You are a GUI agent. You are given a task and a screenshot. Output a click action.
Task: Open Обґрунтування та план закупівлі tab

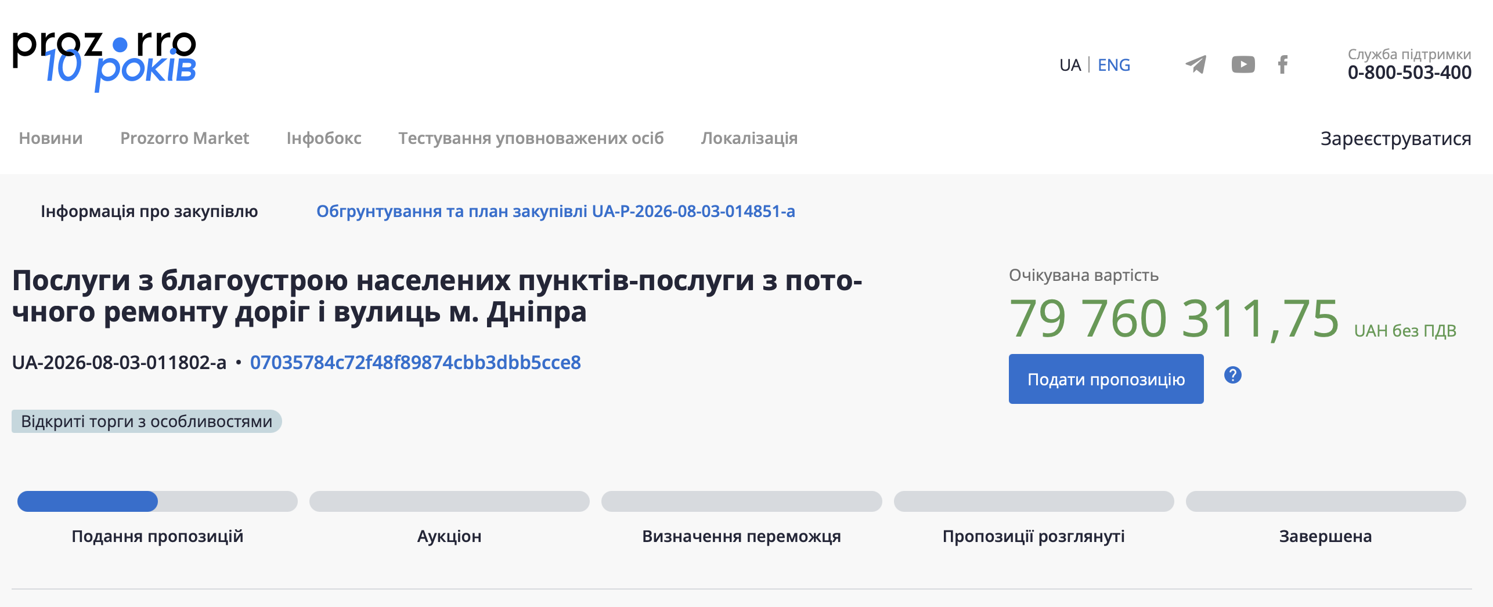556,211
